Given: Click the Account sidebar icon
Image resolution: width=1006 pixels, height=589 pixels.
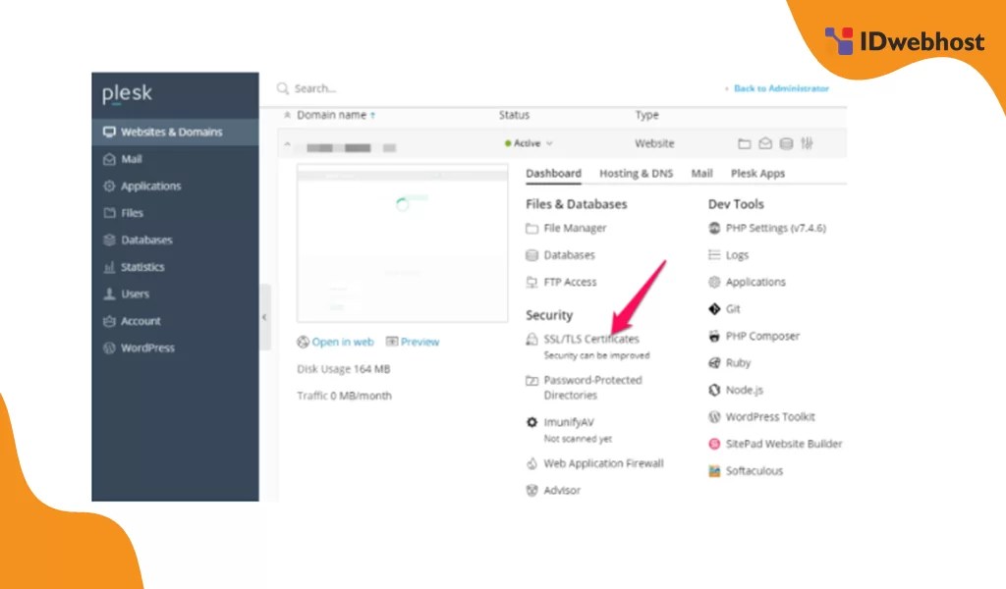Looking at the screenshot, I should (x=109, y=320).
